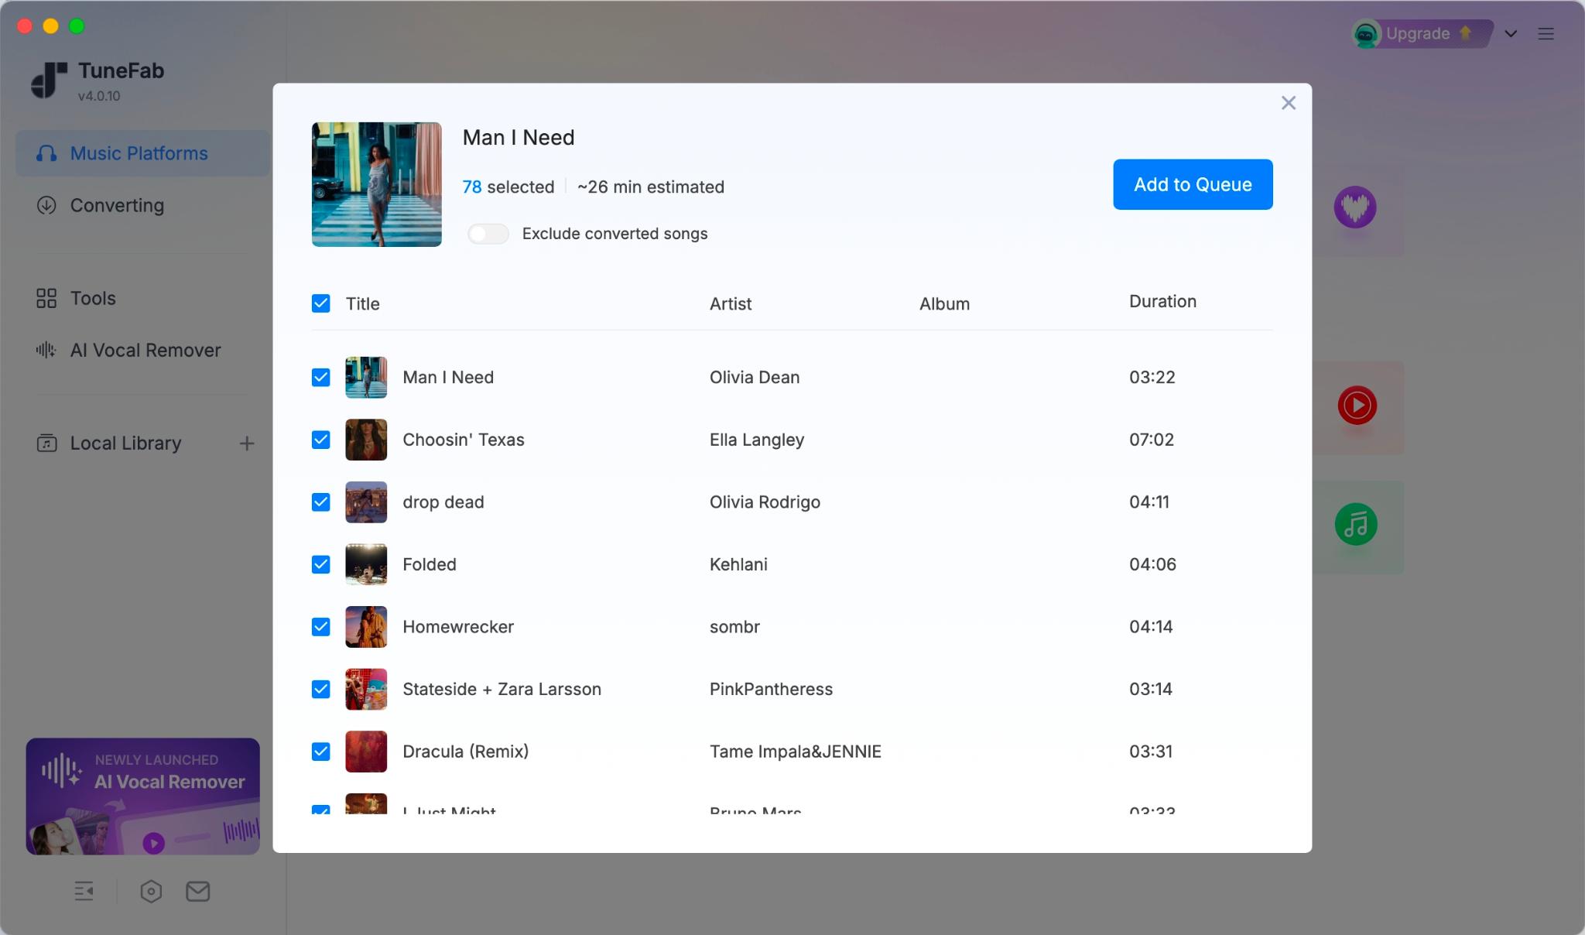
Task: Click the headphones icon beside Music Platforms
Action: pos(46,153)
